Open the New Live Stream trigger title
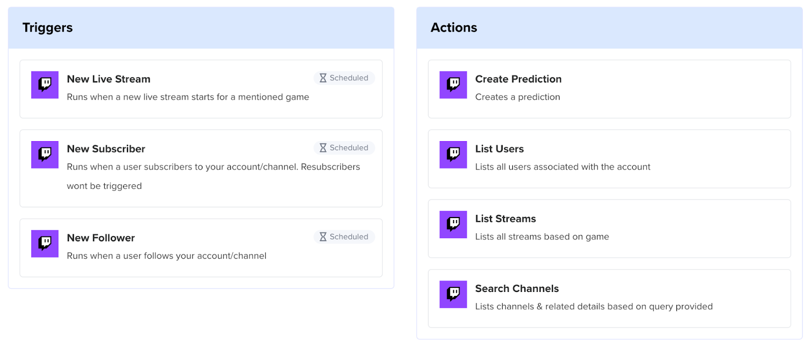 109,79
